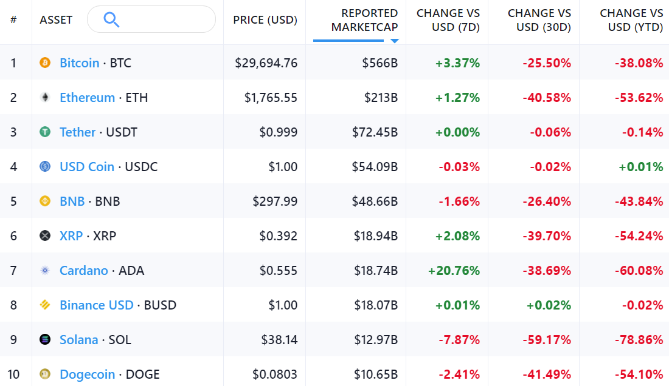Click the Binance USD logo icon
This screenshot has width=669, height=386.
pos(45,305)
